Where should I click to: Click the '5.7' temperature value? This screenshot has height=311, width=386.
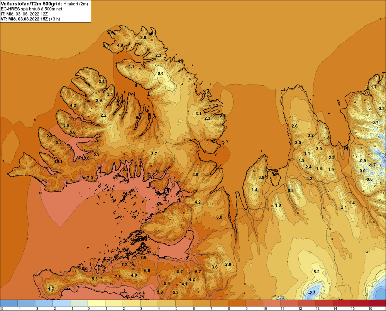180,272
